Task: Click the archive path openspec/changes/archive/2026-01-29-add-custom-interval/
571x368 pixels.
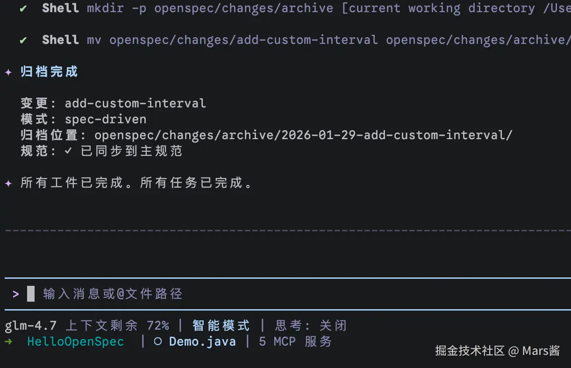Action: (303, 135)
